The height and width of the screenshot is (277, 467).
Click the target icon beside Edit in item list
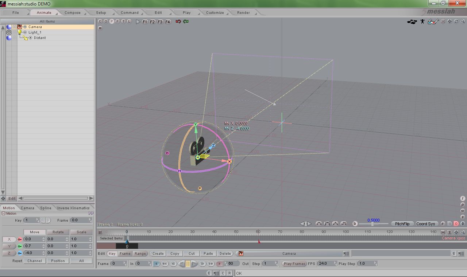[3, 199]
